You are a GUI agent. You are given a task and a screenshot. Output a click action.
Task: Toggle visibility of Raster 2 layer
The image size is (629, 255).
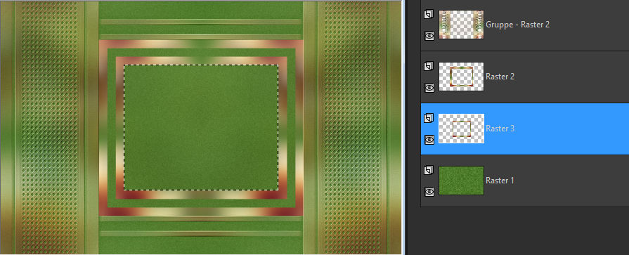coord(429,87)
